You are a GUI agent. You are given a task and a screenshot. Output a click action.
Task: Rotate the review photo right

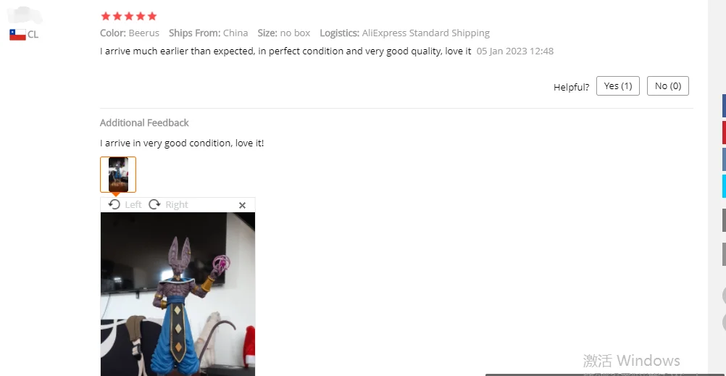tap(154, 204)
